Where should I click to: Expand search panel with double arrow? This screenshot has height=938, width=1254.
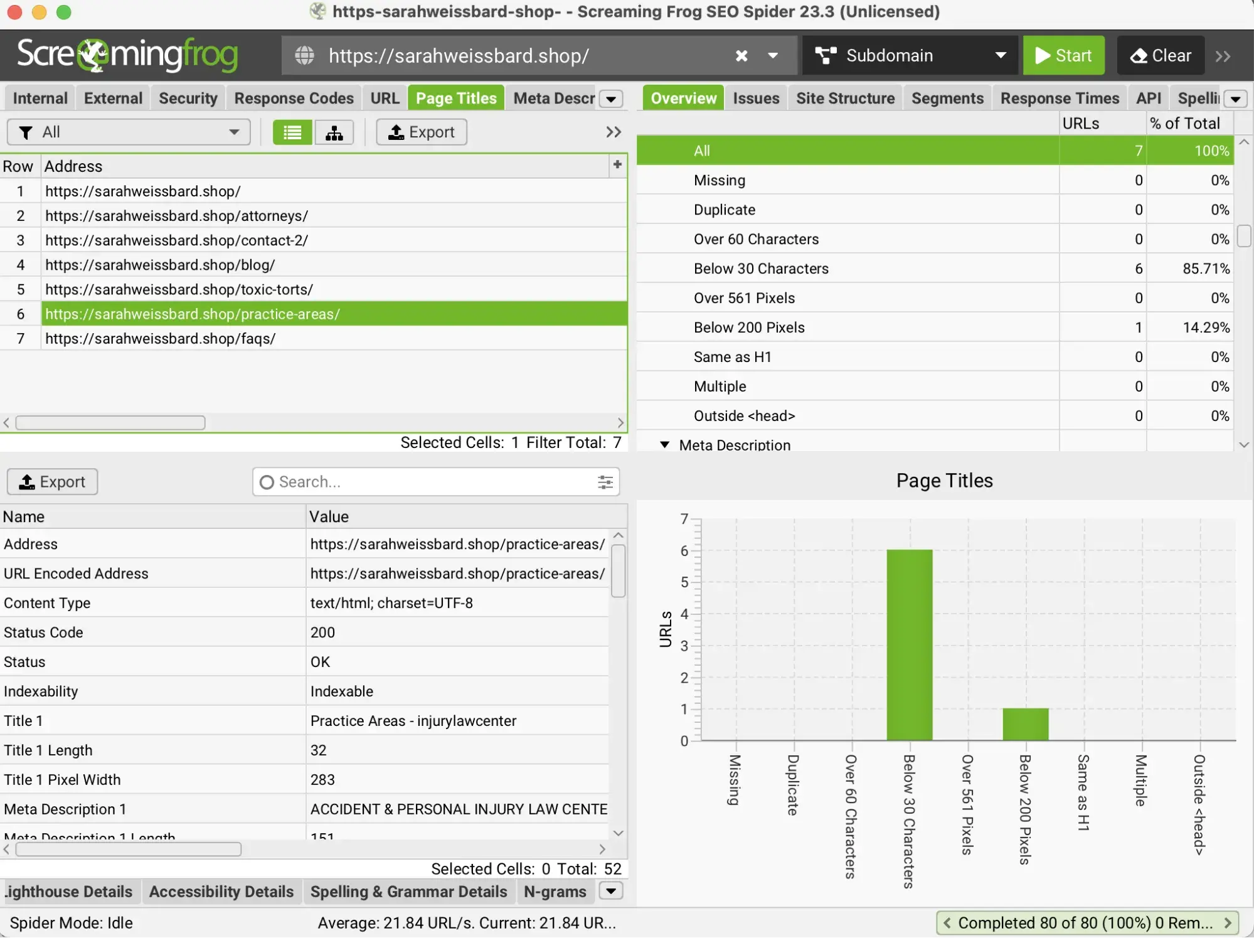[x=614, y=132]
